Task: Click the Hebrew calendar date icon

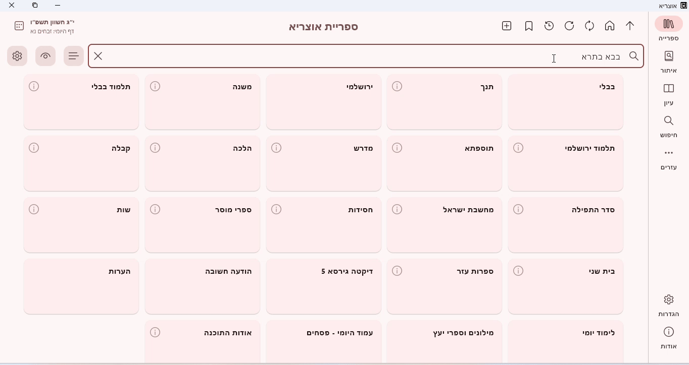Action: click(x=19, y=26)
